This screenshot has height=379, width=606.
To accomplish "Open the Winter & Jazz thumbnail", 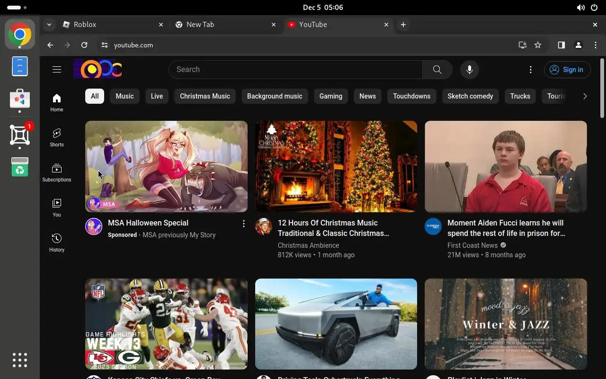I will tap(506, 324).
